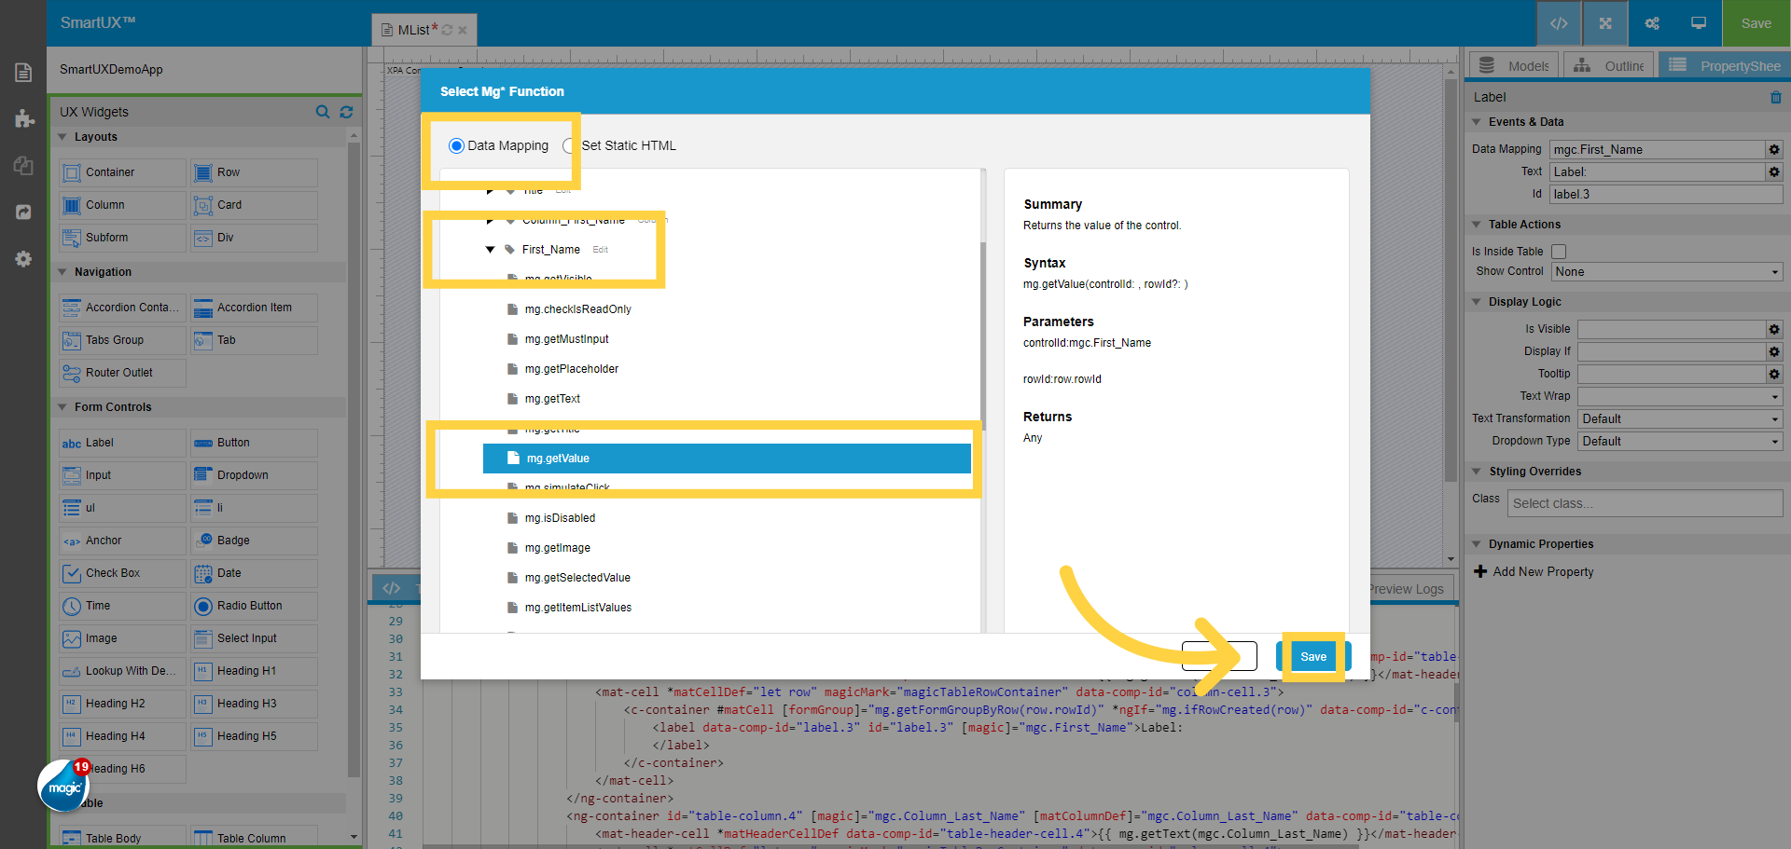Select the Set Static HTML radio button
The width and height of the screenshot is (1791, 849).
570,145
